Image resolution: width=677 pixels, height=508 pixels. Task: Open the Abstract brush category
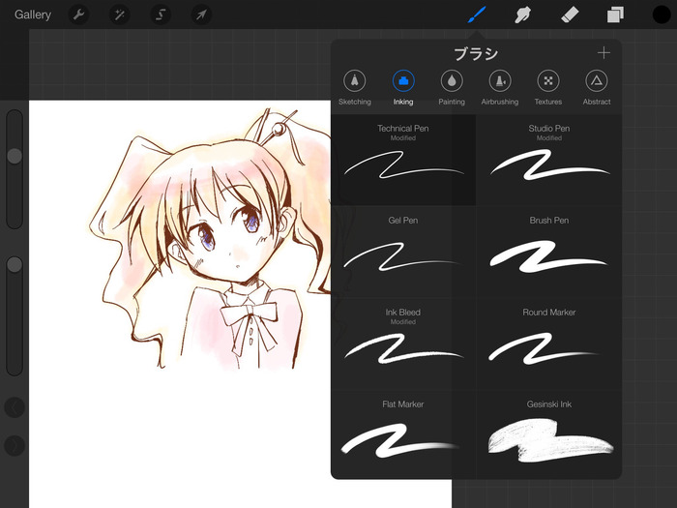click(x=597, y=88)
